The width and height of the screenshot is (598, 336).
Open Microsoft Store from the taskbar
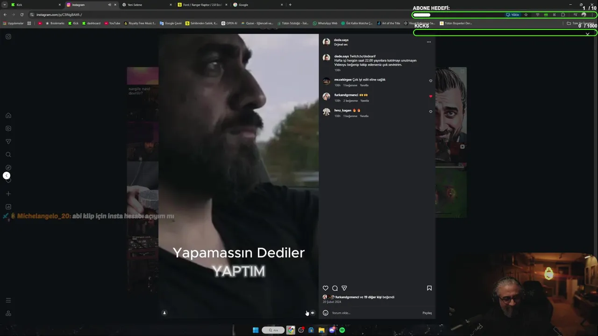coord(311,330)
